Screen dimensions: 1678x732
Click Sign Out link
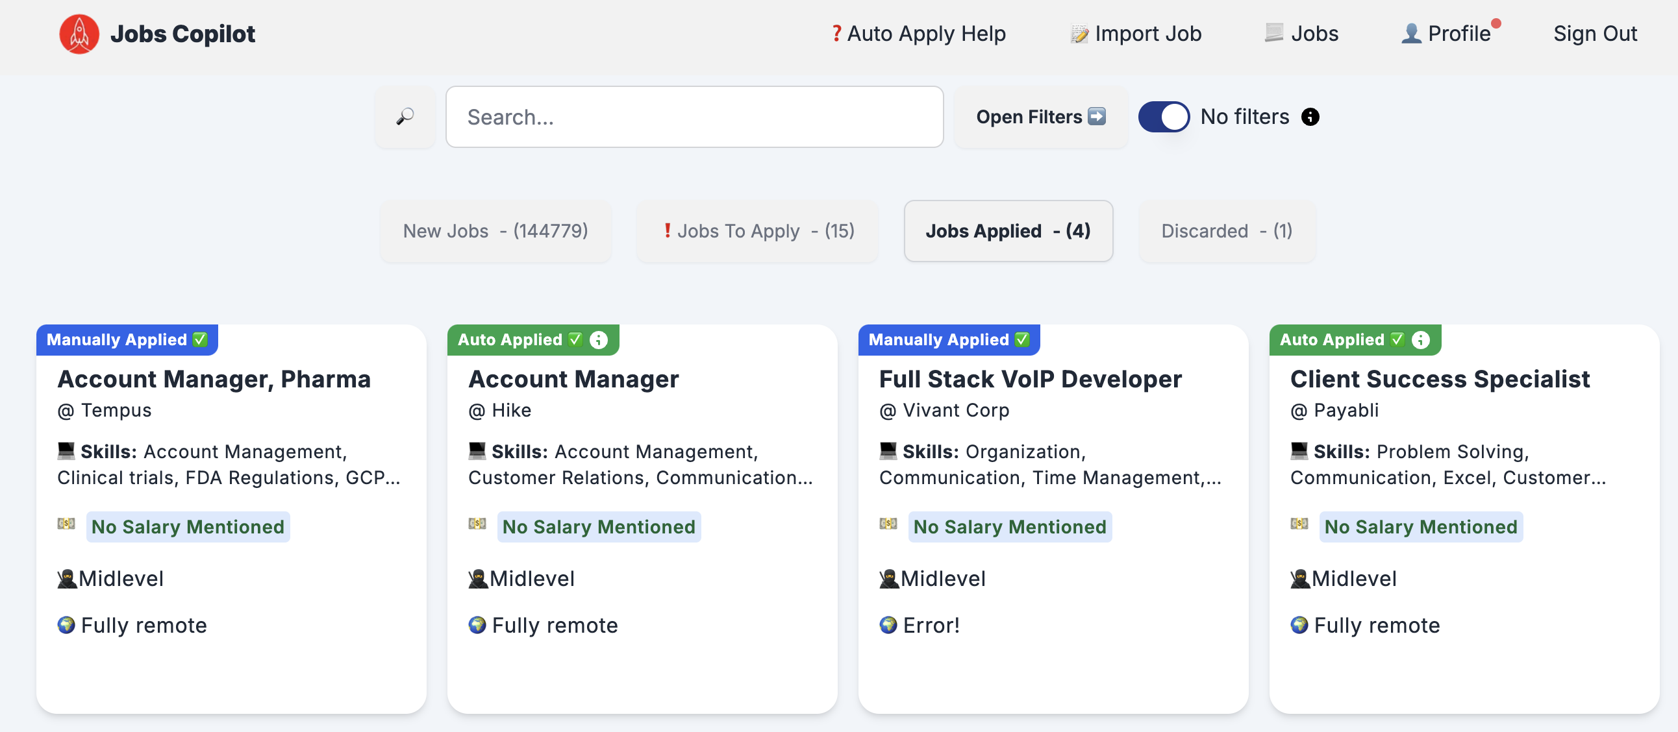(1594, 34)
